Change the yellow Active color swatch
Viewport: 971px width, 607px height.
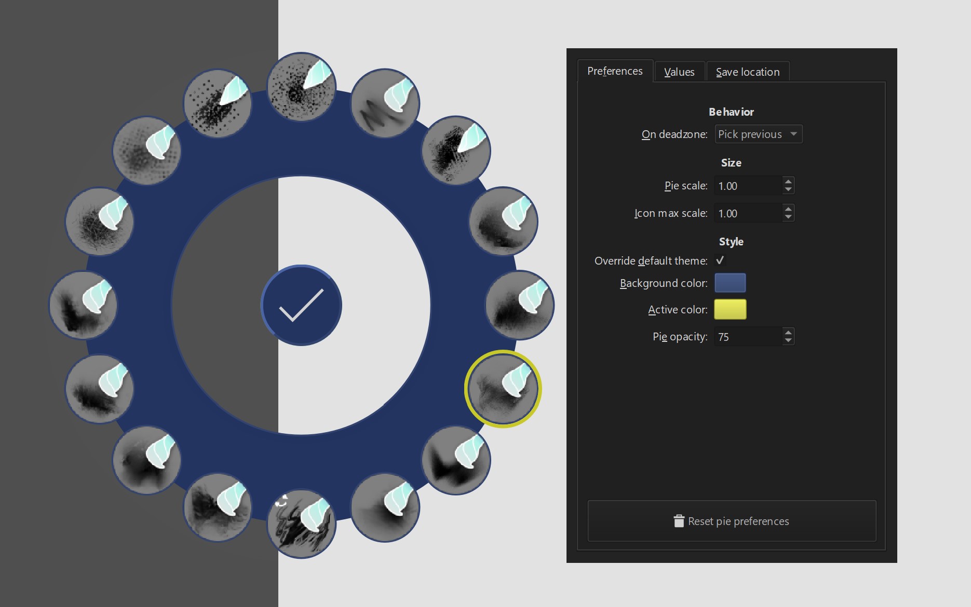coord(730,310)
